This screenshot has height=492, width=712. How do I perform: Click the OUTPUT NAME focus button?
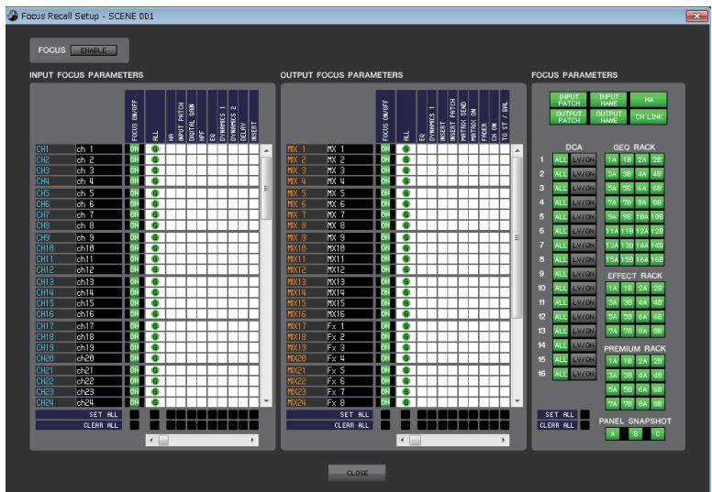pyautogui.click(x=608, y=116)
